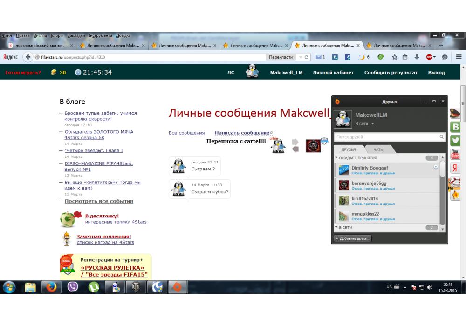Open the Написать сообщение link
The height and width of the screenshot is (326, 466).
point(242,133)
